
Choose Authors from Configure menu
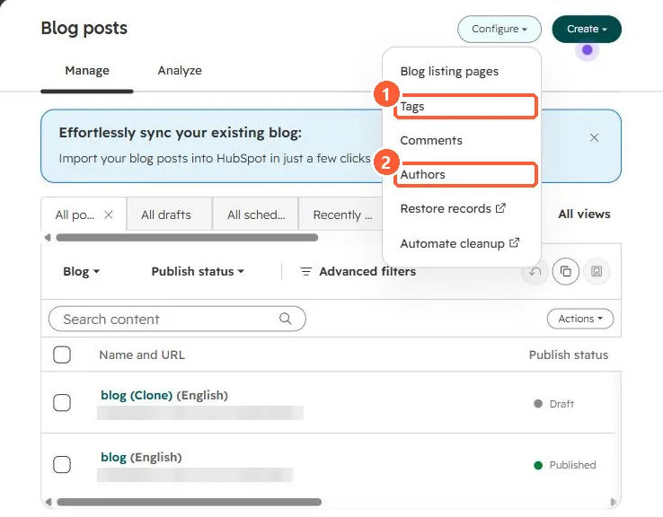[x=465, y=174]
